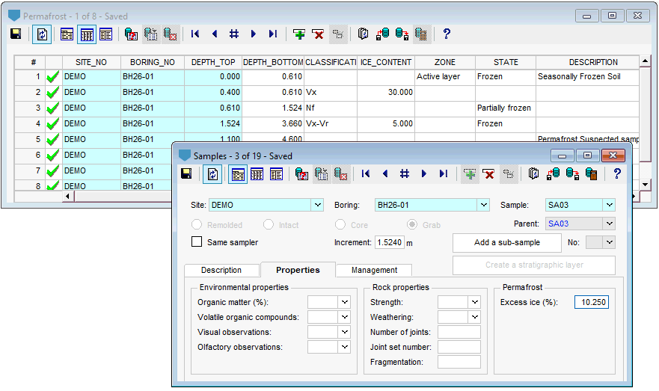Delete record with red X in Permafrost toolbar
The height and width of the screenshot is (391, 659).
tap(318, 34)
